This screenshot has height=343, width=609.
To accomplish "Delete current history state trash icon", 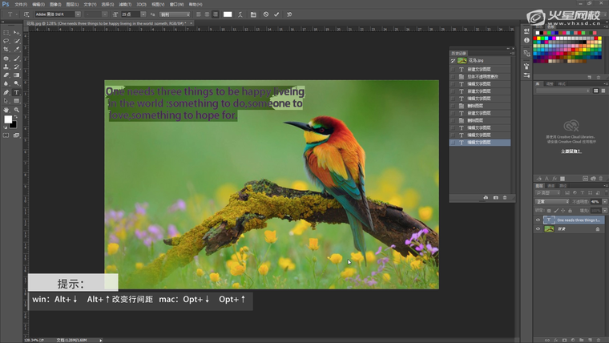I will [506, 197].
